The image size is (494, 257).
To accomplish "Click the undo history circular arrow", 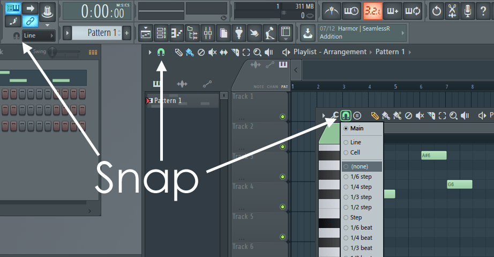I will [437, 11].
